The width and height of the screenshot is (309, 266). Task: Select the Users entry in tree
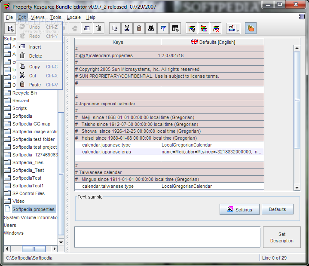[10, 225]
